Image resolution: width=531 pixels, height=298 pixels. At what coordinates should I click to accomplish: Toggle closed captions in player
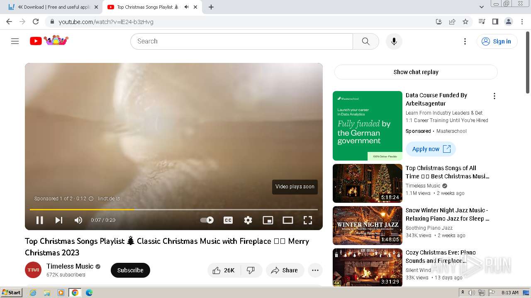[x=228, y=220]
